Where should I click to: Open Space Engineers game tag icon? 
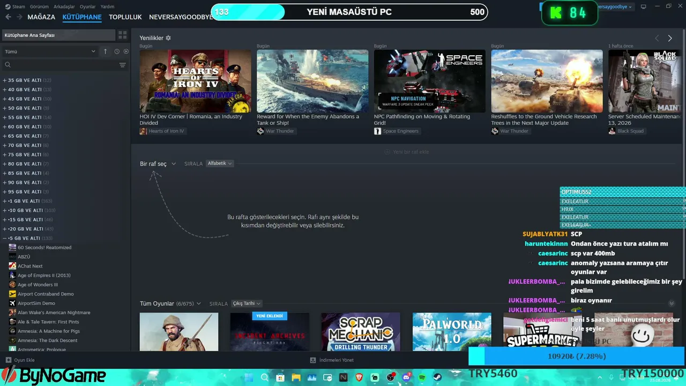coord(377,131)
